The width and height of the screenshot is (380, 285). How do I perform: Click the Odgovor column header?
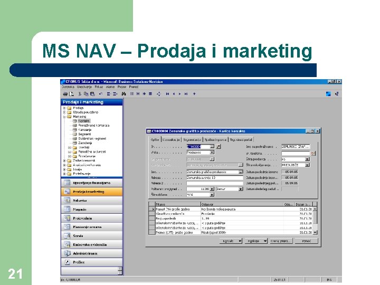click(242, 204)
